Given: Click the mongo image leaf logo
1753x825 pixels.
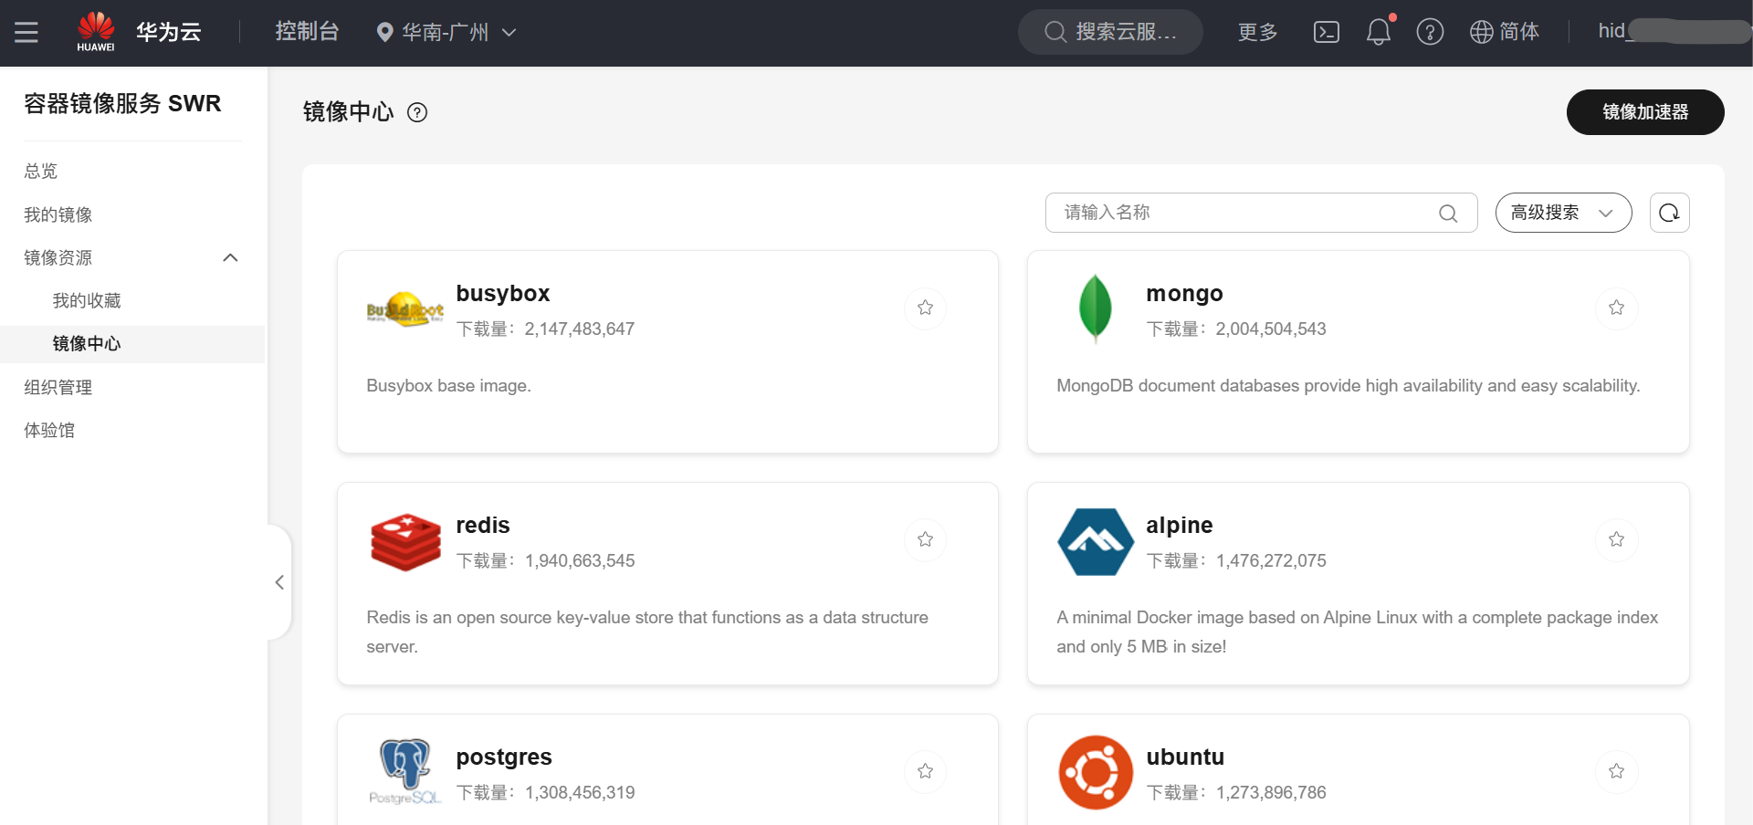Looking at the screenshot, I should pyautogui.click(x=1095, y=308).
